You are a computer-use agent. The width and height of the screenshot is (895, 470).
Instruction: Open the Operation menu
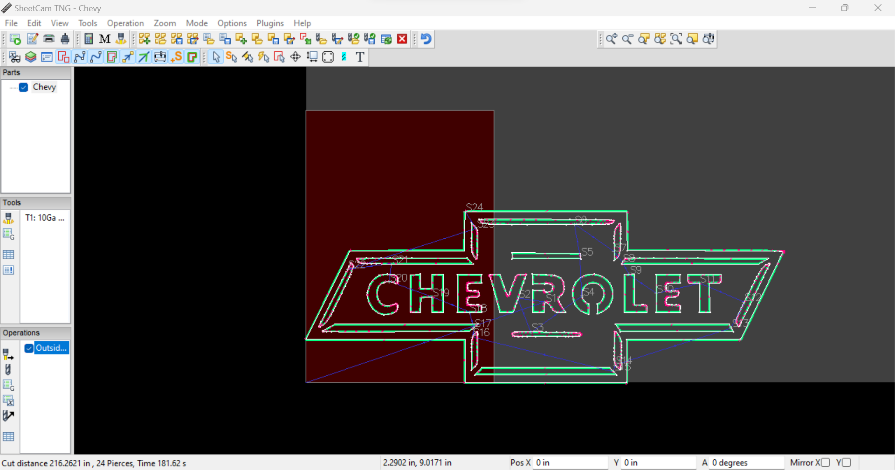click(x=125, y=23)
